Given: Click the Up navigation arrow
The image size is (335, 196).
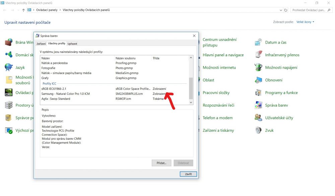Looking at the screenshot, I should pos(23,10).
